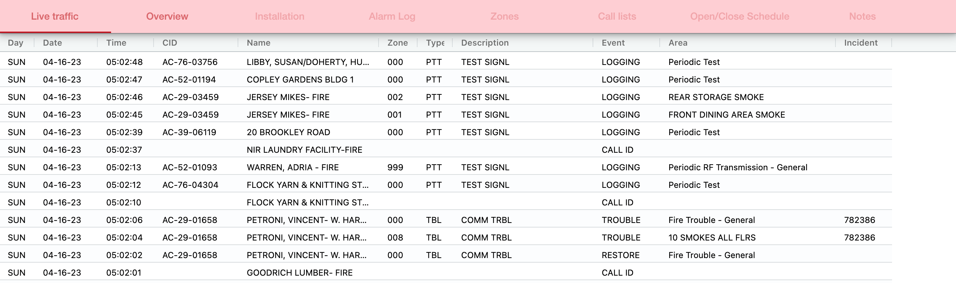Click the Type column header
This screenshot has width=956, height=283.
coord(435,42)
